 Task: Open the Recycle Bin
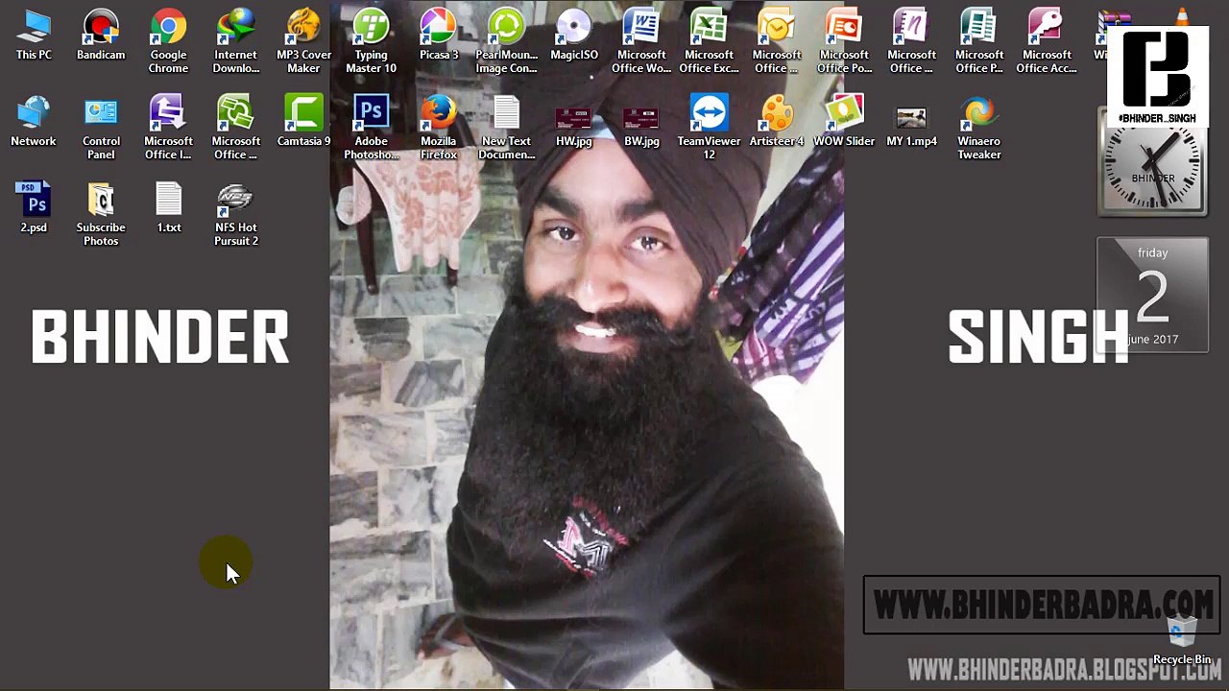tap(1182, 641)
